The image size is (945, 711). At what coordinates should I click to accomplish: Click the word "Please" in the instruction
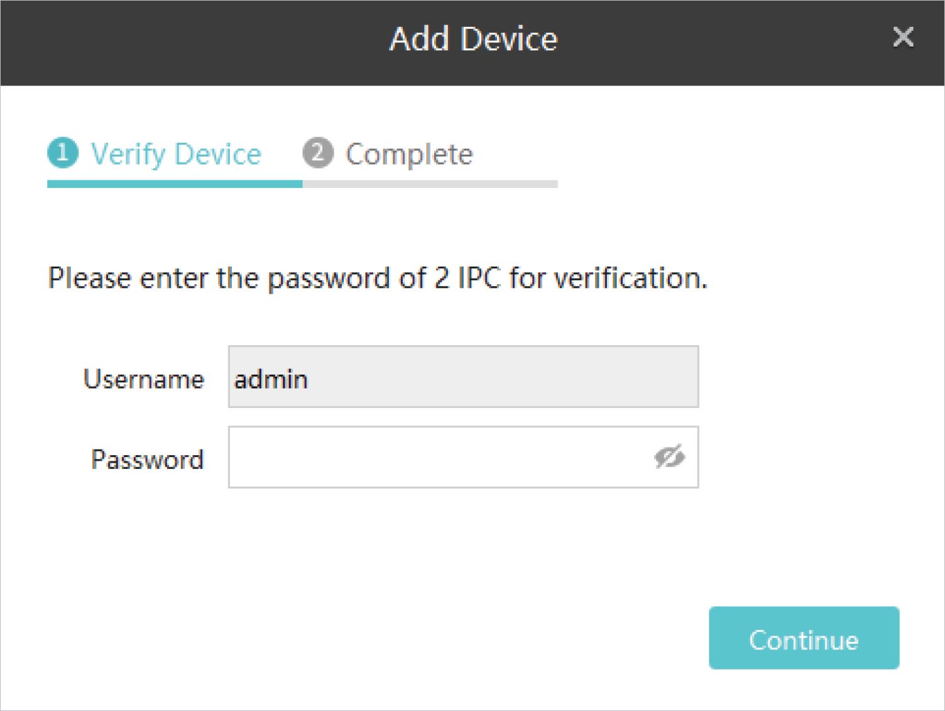click(x=89, y=278)
